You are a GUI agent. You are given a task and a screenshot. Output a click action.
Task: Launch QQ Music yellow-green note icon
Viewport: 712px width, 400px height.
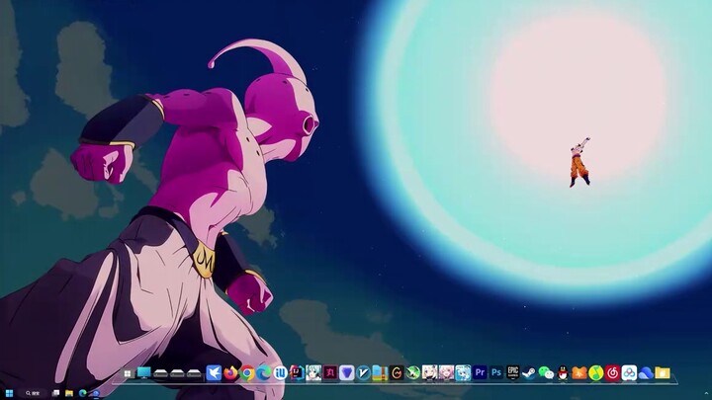tap(595, 372)
